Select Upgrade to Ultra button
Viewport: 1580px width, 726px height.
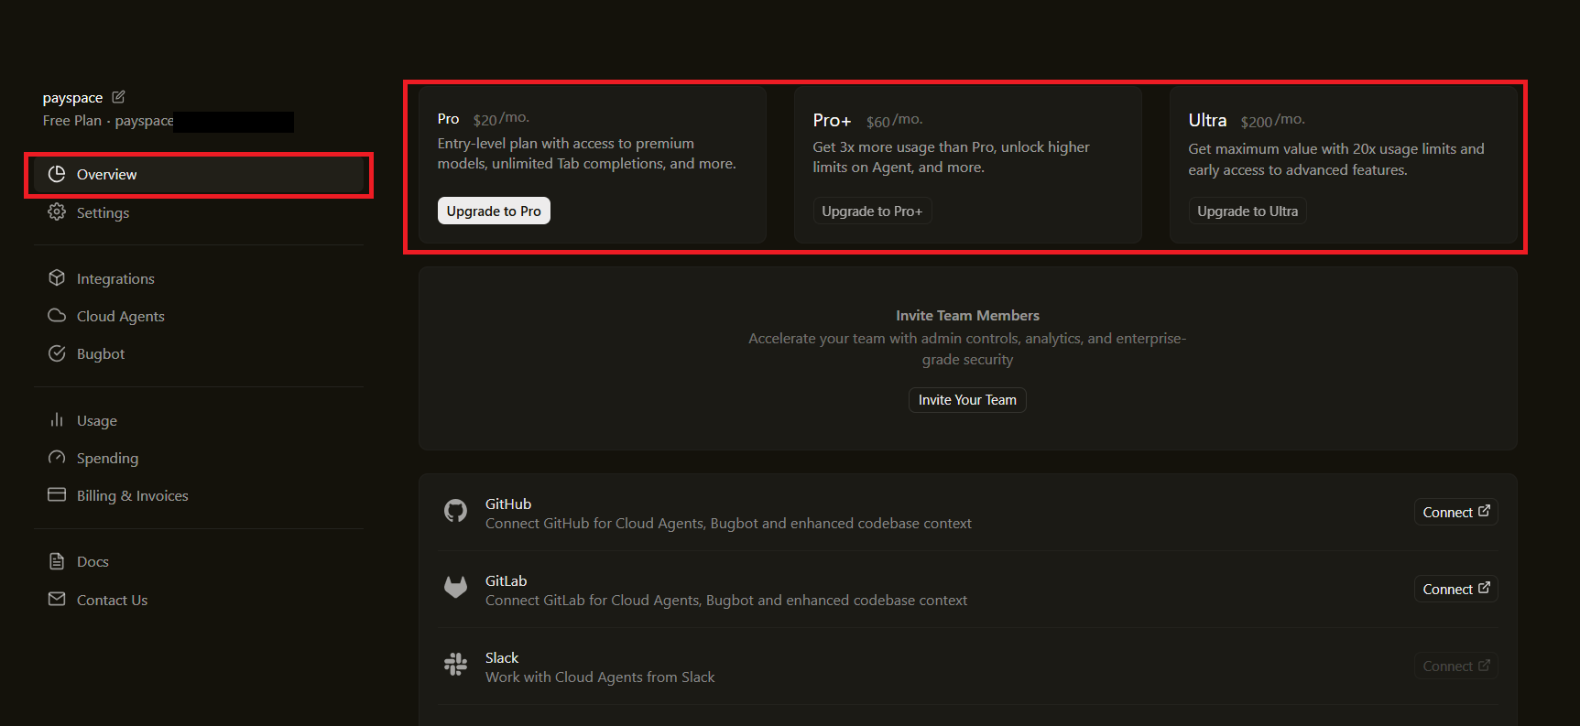(x=1247, y=211)
